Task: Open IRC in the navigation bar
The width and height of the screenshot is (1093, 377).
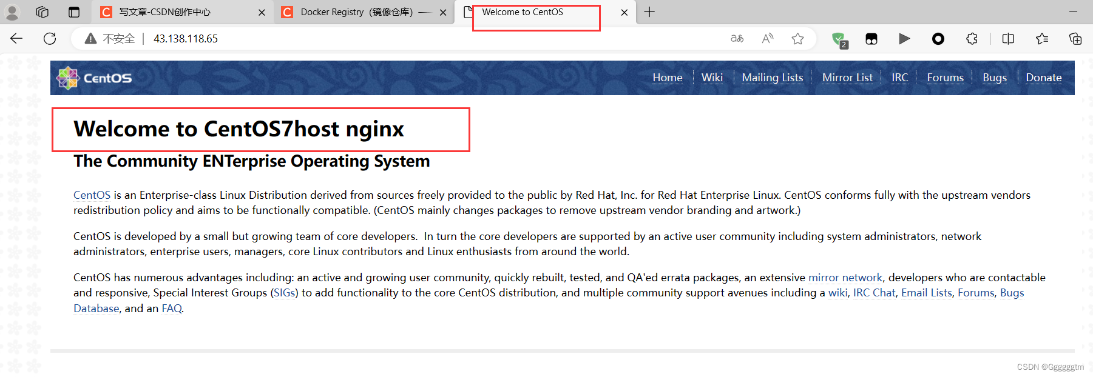Action: point(900,78)
